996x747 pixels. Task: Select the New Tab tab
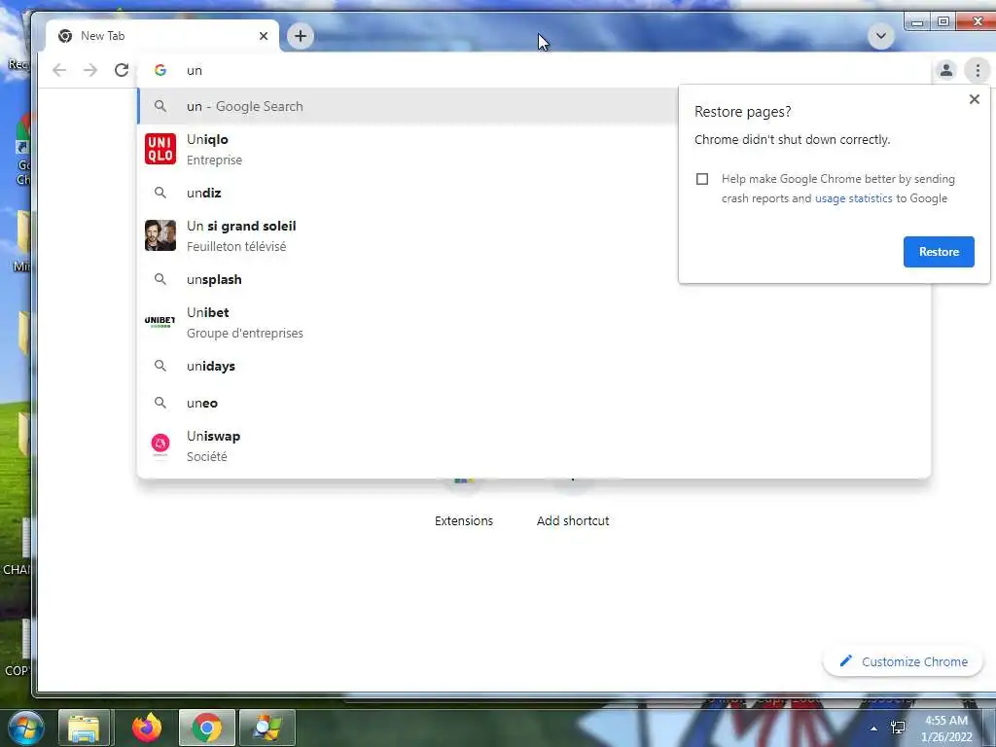(162, 36)
